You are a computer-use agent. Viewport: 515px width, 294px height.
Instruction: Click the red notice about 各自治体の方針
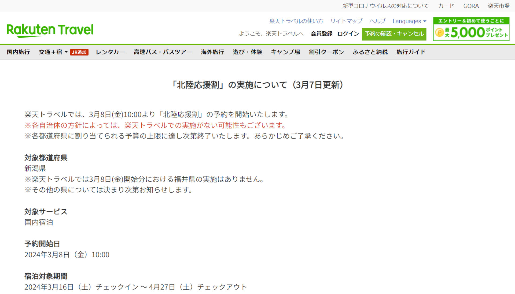[156, 125]
